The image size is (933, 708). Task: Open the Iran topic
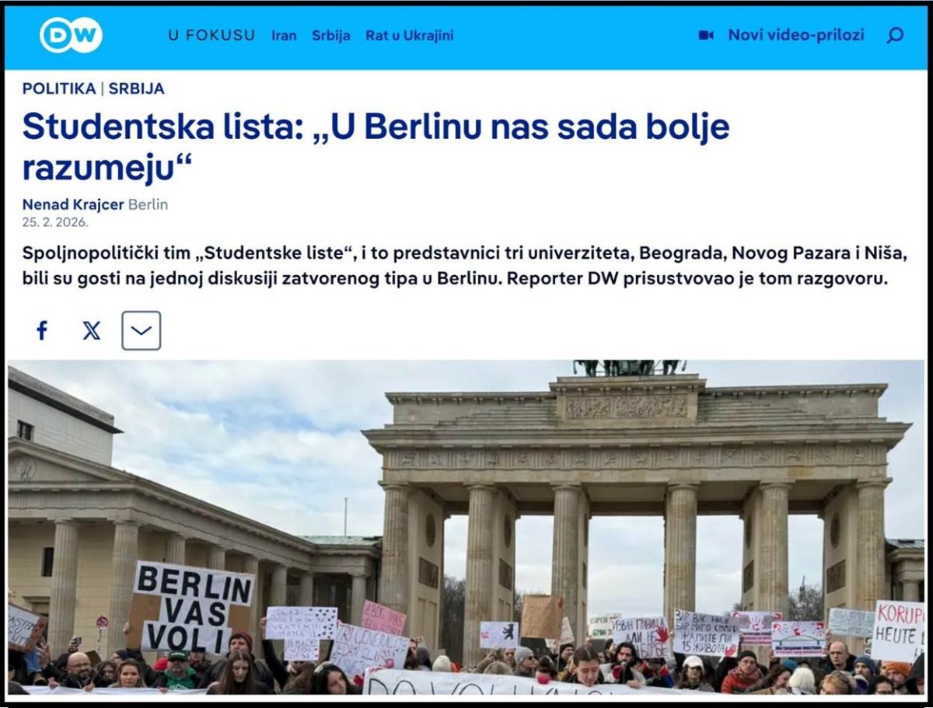284,36
